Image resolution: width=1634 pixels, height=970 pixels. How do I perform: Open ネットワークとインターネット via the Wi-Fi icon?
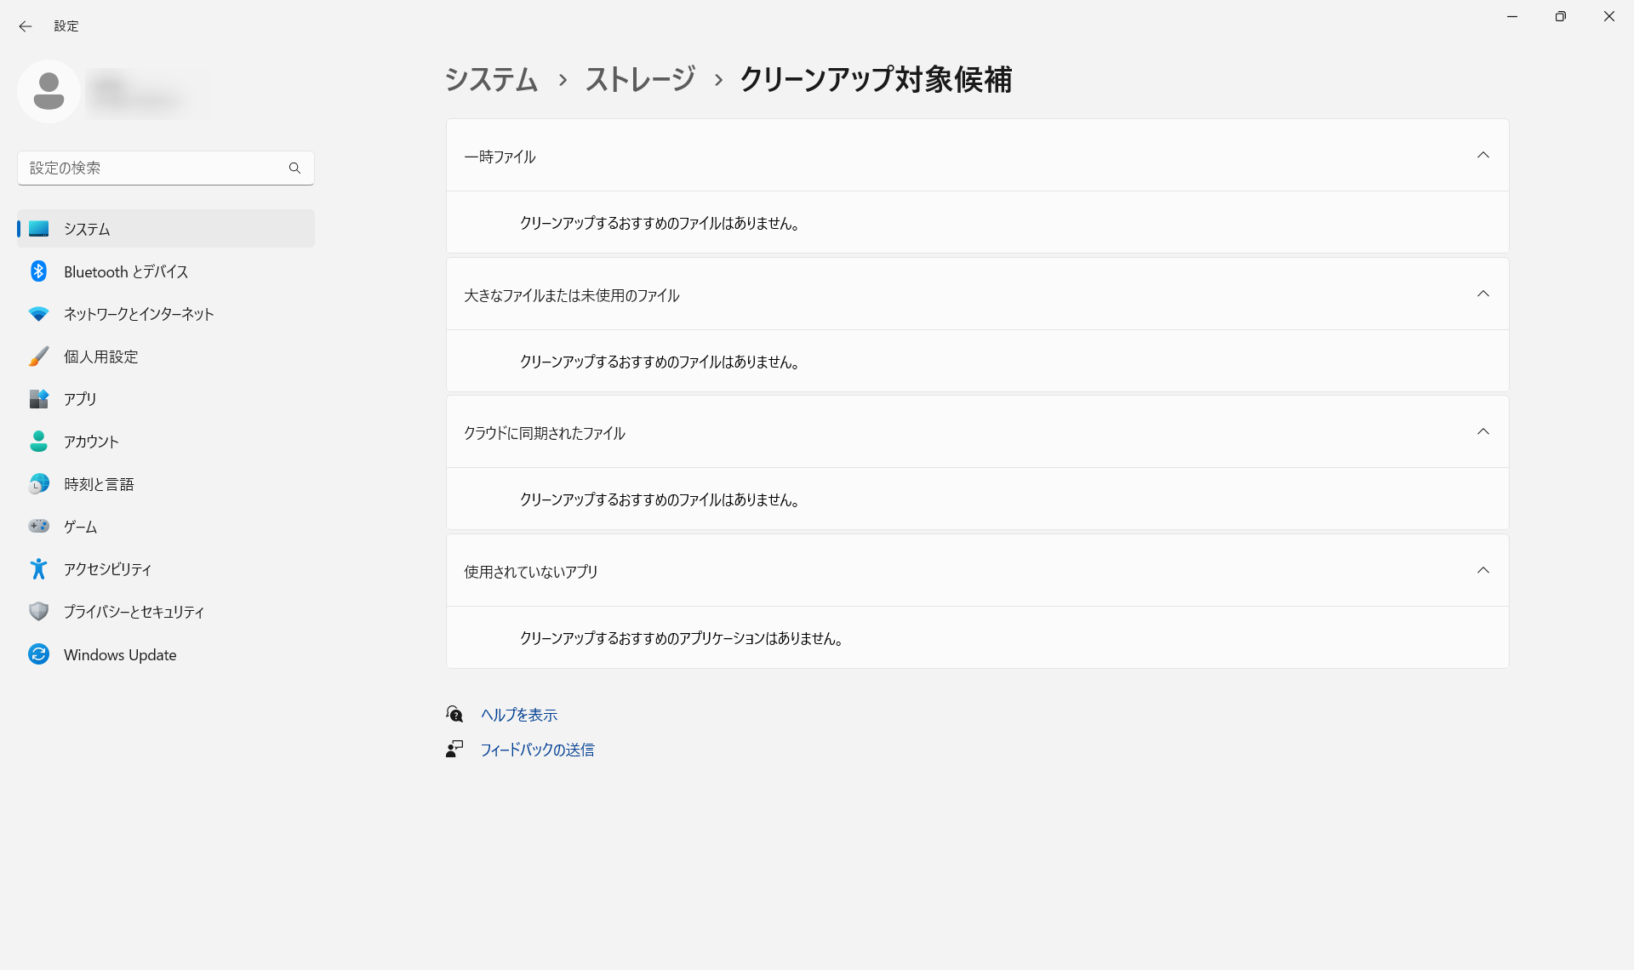pos(38,314)
